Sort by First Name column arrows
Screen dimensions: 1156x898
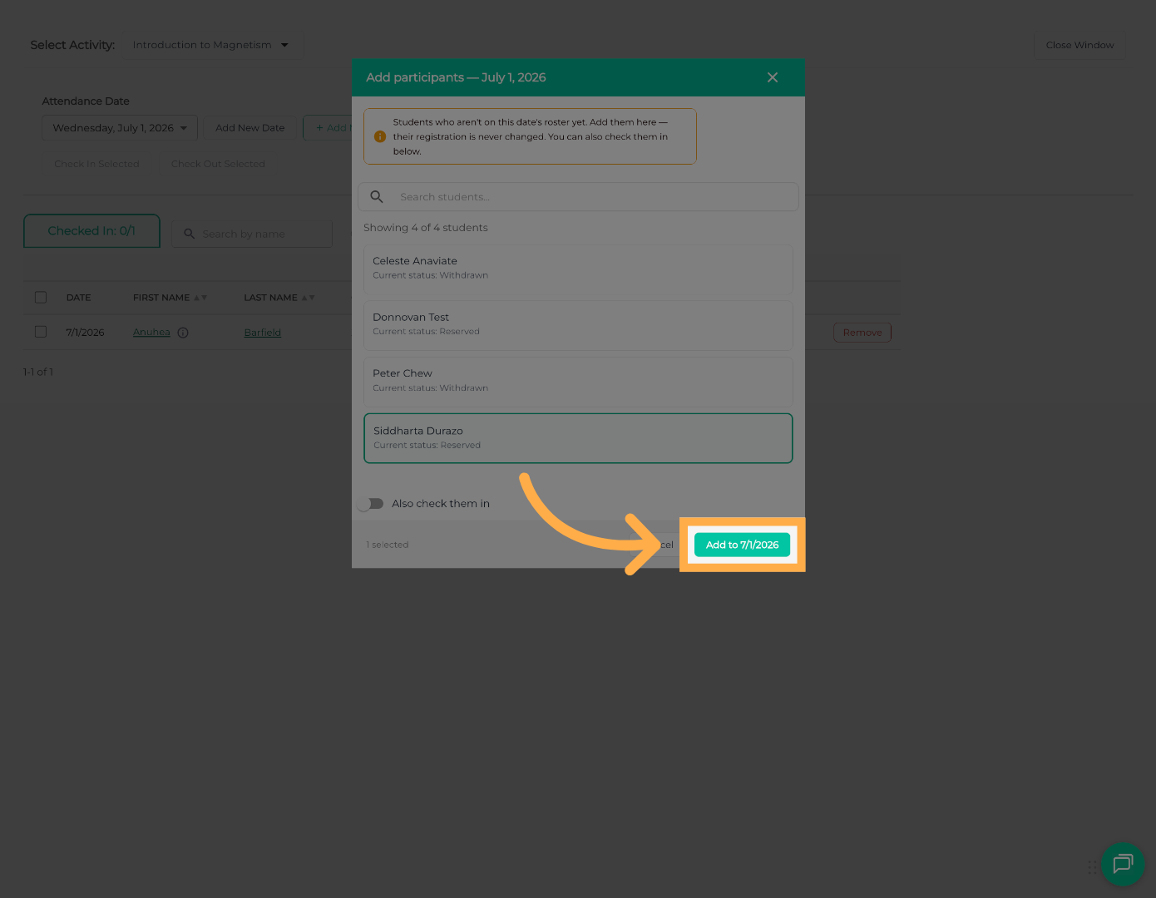pos(200,298)
